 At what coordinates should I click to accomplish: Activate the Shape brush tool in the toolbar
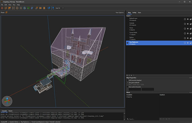coord(2,8)
